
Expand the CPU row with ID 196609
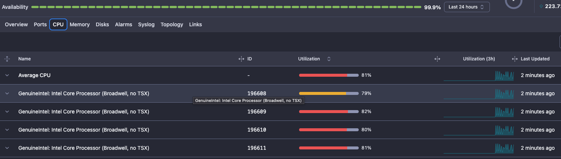pyautogui.click(x=7, y=112)
